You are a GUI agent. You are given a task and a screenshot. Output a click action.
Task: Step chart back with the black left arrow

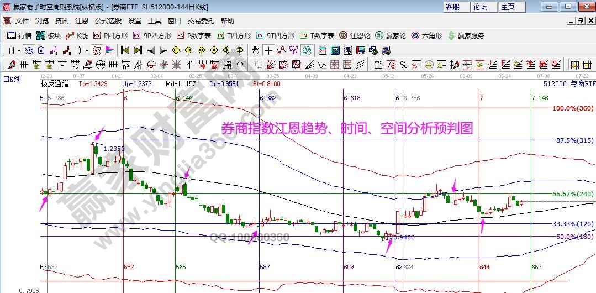(x=151, y=50)
